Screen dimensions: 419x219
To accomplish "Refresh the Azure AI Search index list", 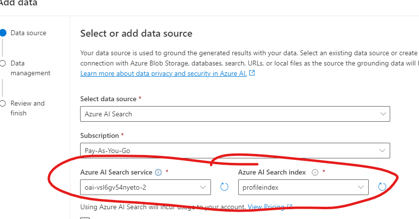I will coord(382,187).
